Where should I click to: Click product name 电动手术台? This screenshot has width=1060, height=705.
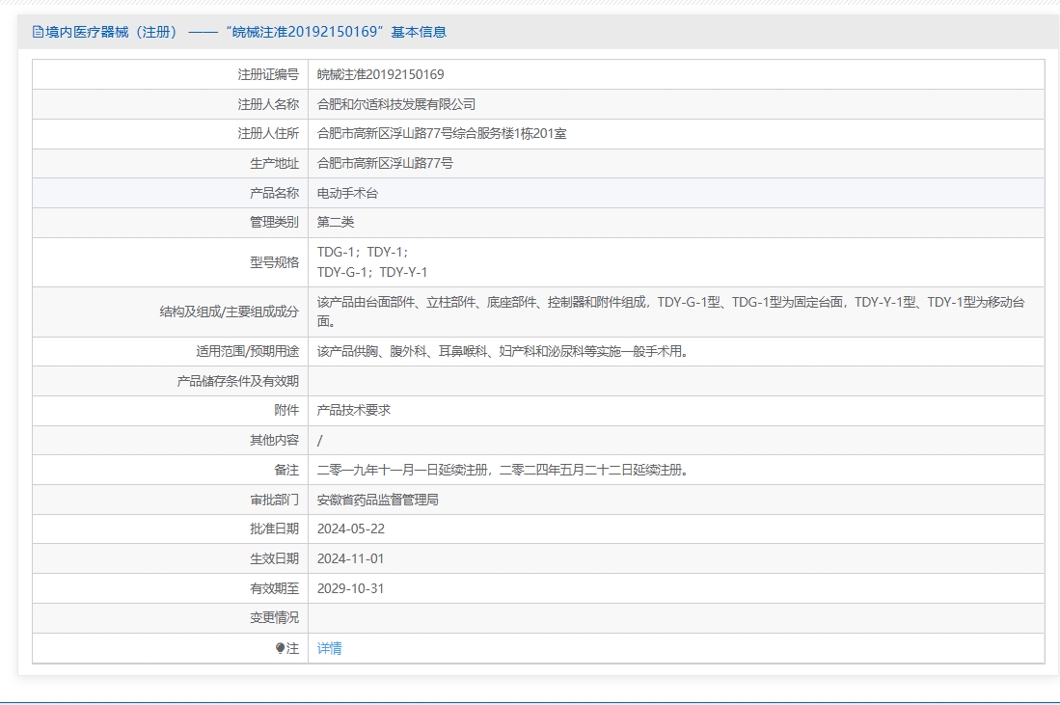347,193
